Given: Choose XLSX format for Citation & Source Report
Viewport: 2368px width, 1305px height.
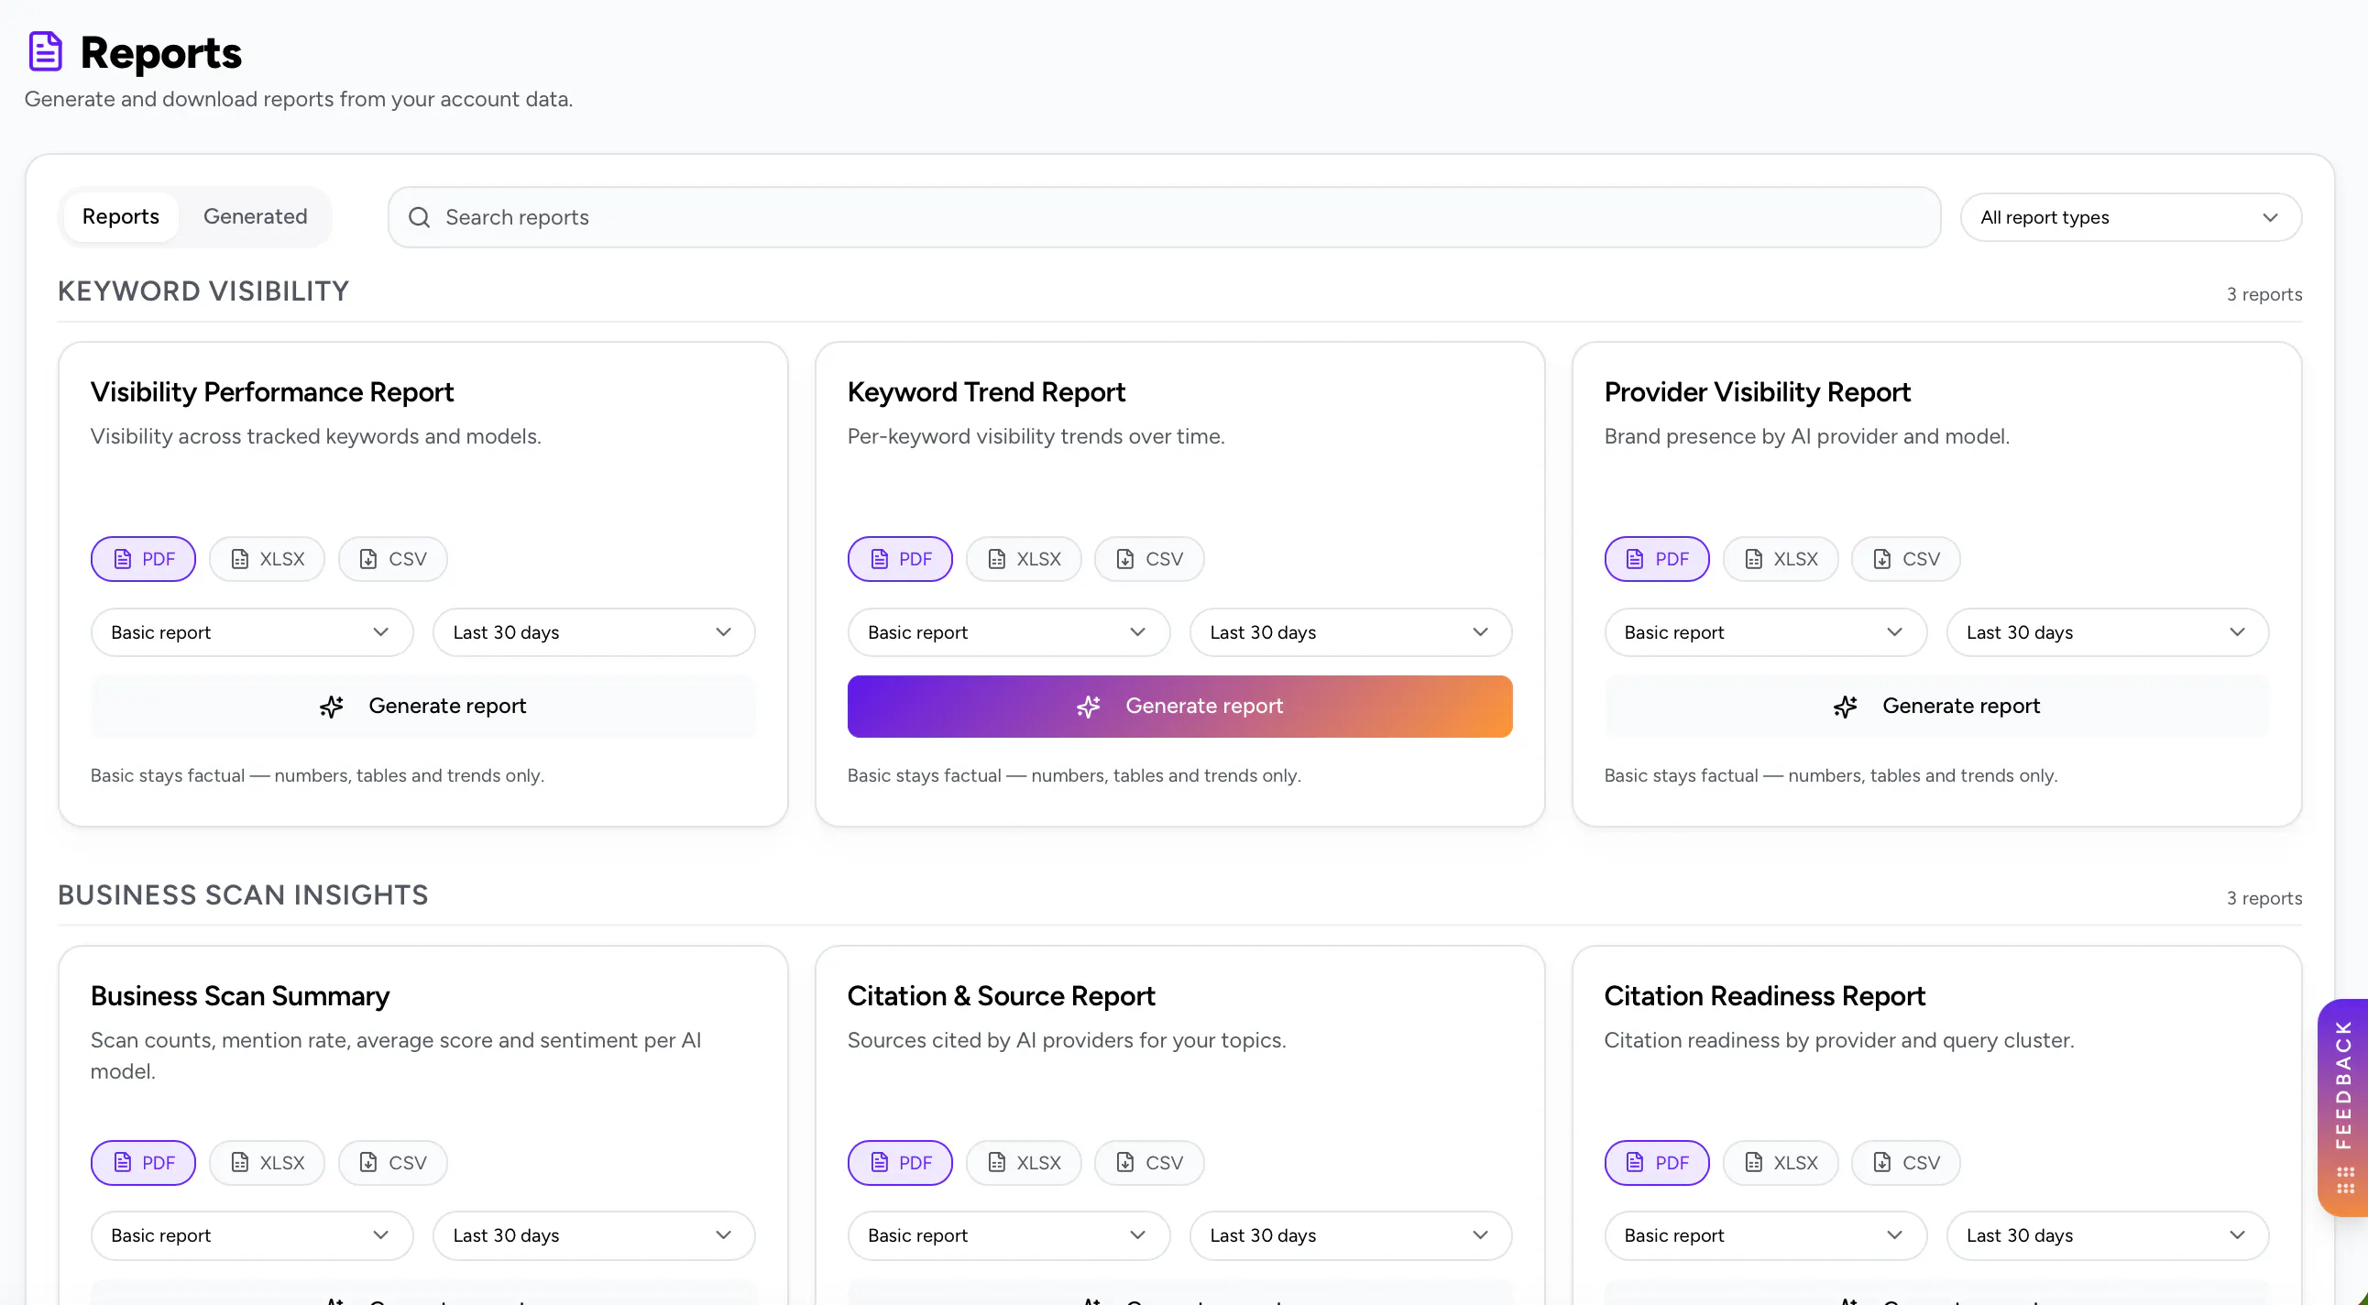Looking at the screenshot, I should (1023, 1163).
